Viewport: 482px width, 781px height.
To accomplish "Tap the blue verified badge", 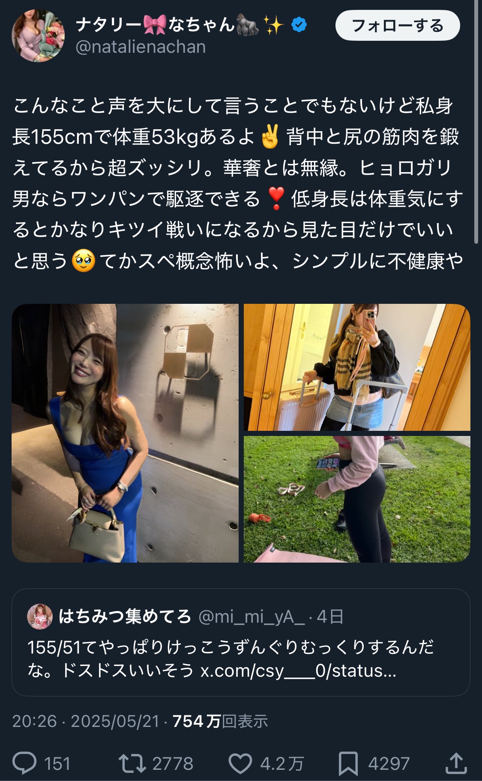I will click(x=299, y=25).
